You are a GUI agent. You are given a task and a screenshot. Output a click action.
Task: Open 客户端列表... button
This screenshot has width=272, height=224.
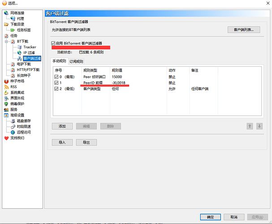point(244,30)
